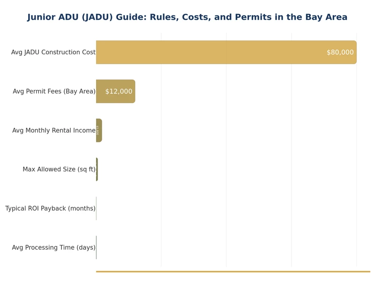This screenshot has height=281, width=375.
Task: Click the Avg Processing Time (days) label
Action: pos(53,247)
